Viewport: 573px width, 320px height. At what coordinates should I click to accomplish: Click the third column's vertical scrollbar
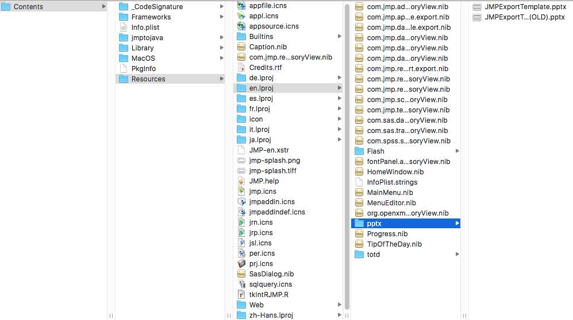(347, 157)
